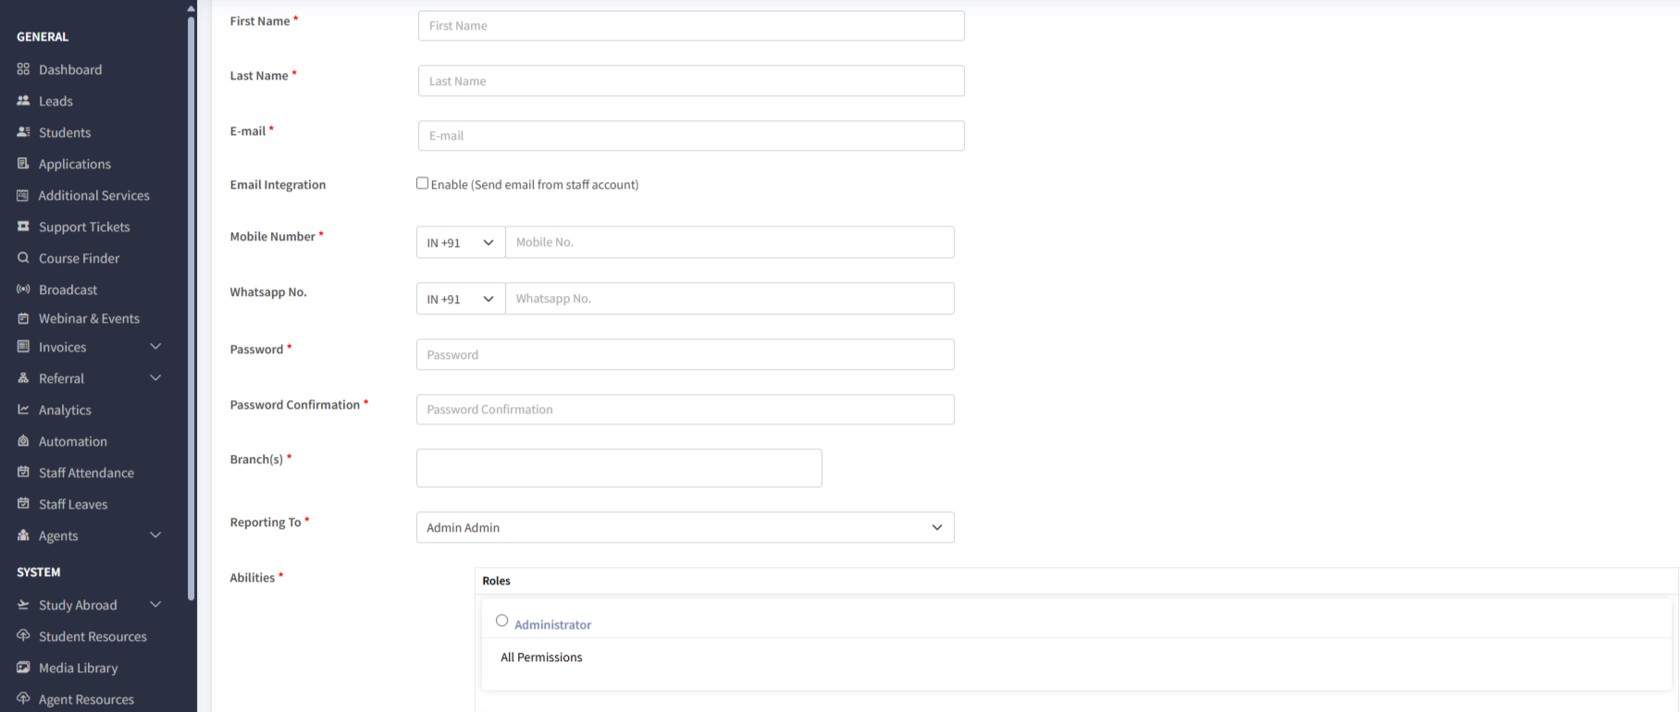This screenshot has width=1680, height=712.
Task: Open the Whatsapp country code dropdown
Action: (x=460, y=299)
